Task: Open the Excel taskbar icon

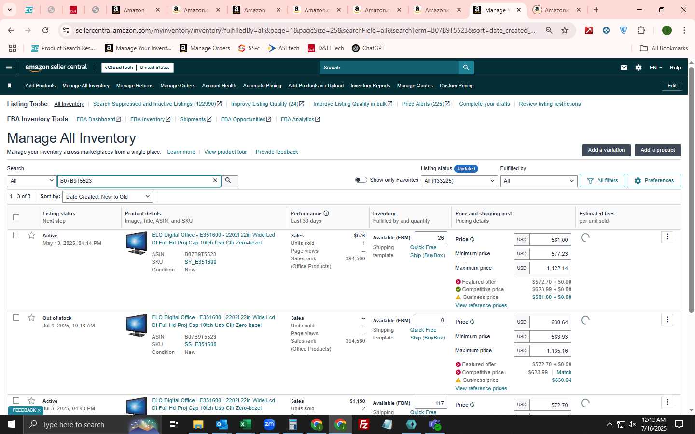Action: 245,424
